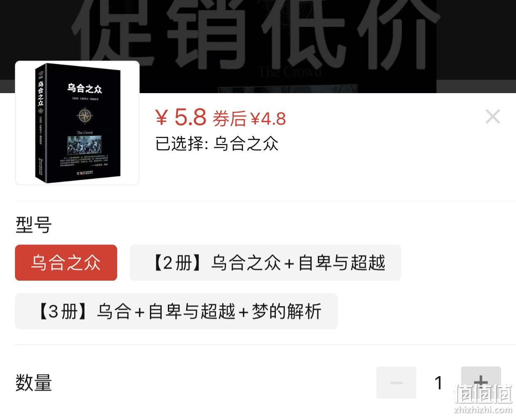The image size is (516, 417).
Task: Tap the compass emblem on book cover
Action: [85, 116]
